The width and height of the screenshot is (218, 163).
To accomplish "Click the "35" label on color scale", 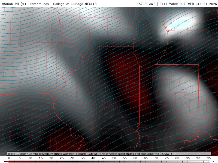I will pos(83,158).
